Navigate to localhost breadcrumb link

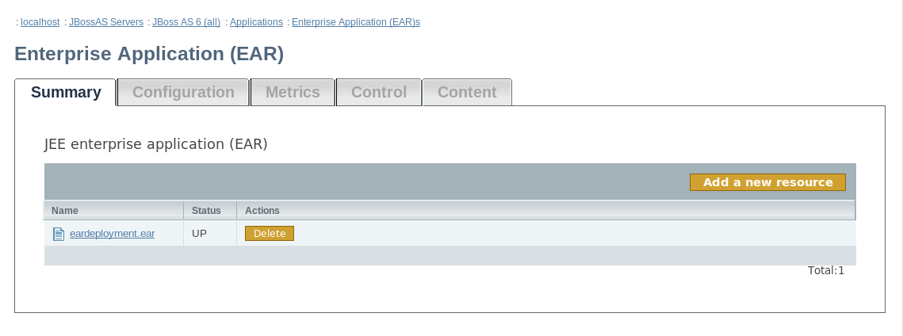40,22
